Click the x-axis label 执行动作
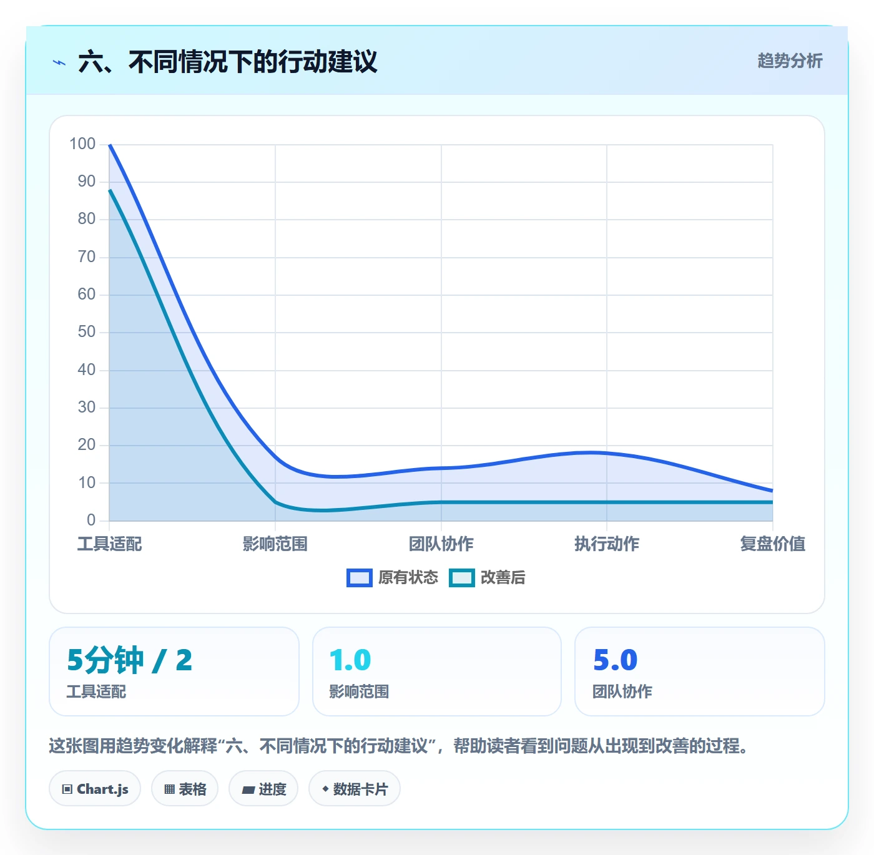 click(x=607, y=544)
